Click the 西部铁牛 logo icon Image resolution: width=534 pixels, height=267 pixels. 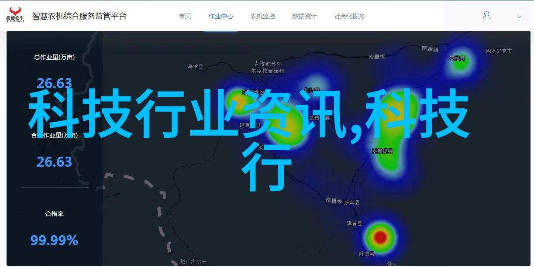[15, 15]
